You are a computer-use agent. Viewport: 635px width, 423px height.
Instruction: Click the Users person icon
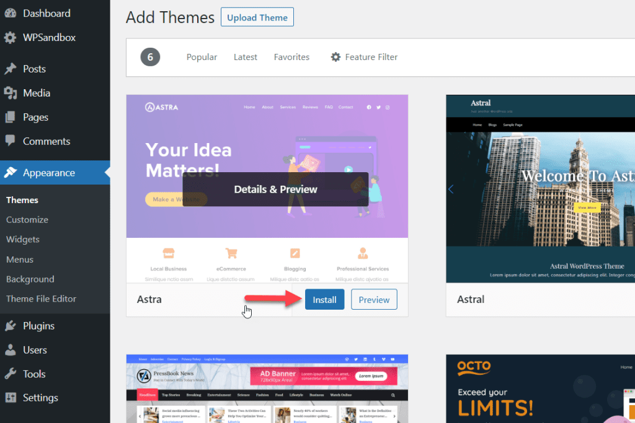click(x=11, y=350)
